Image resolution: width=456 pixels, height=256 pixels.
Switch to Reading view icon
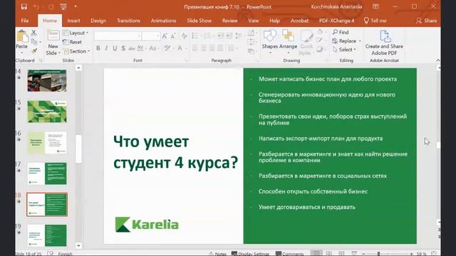click(341, 254)
